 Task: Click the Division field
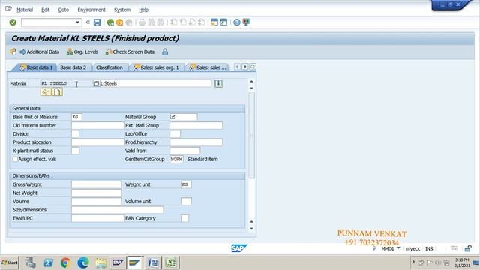[x=75, y=133]
